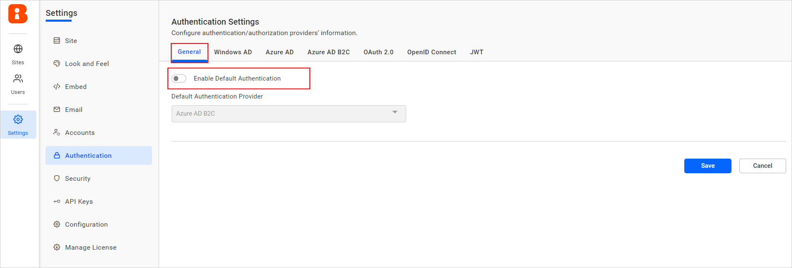This screenshot has width=792, height=268.
Task: Open the Manage License label
Action: (91, 247)
